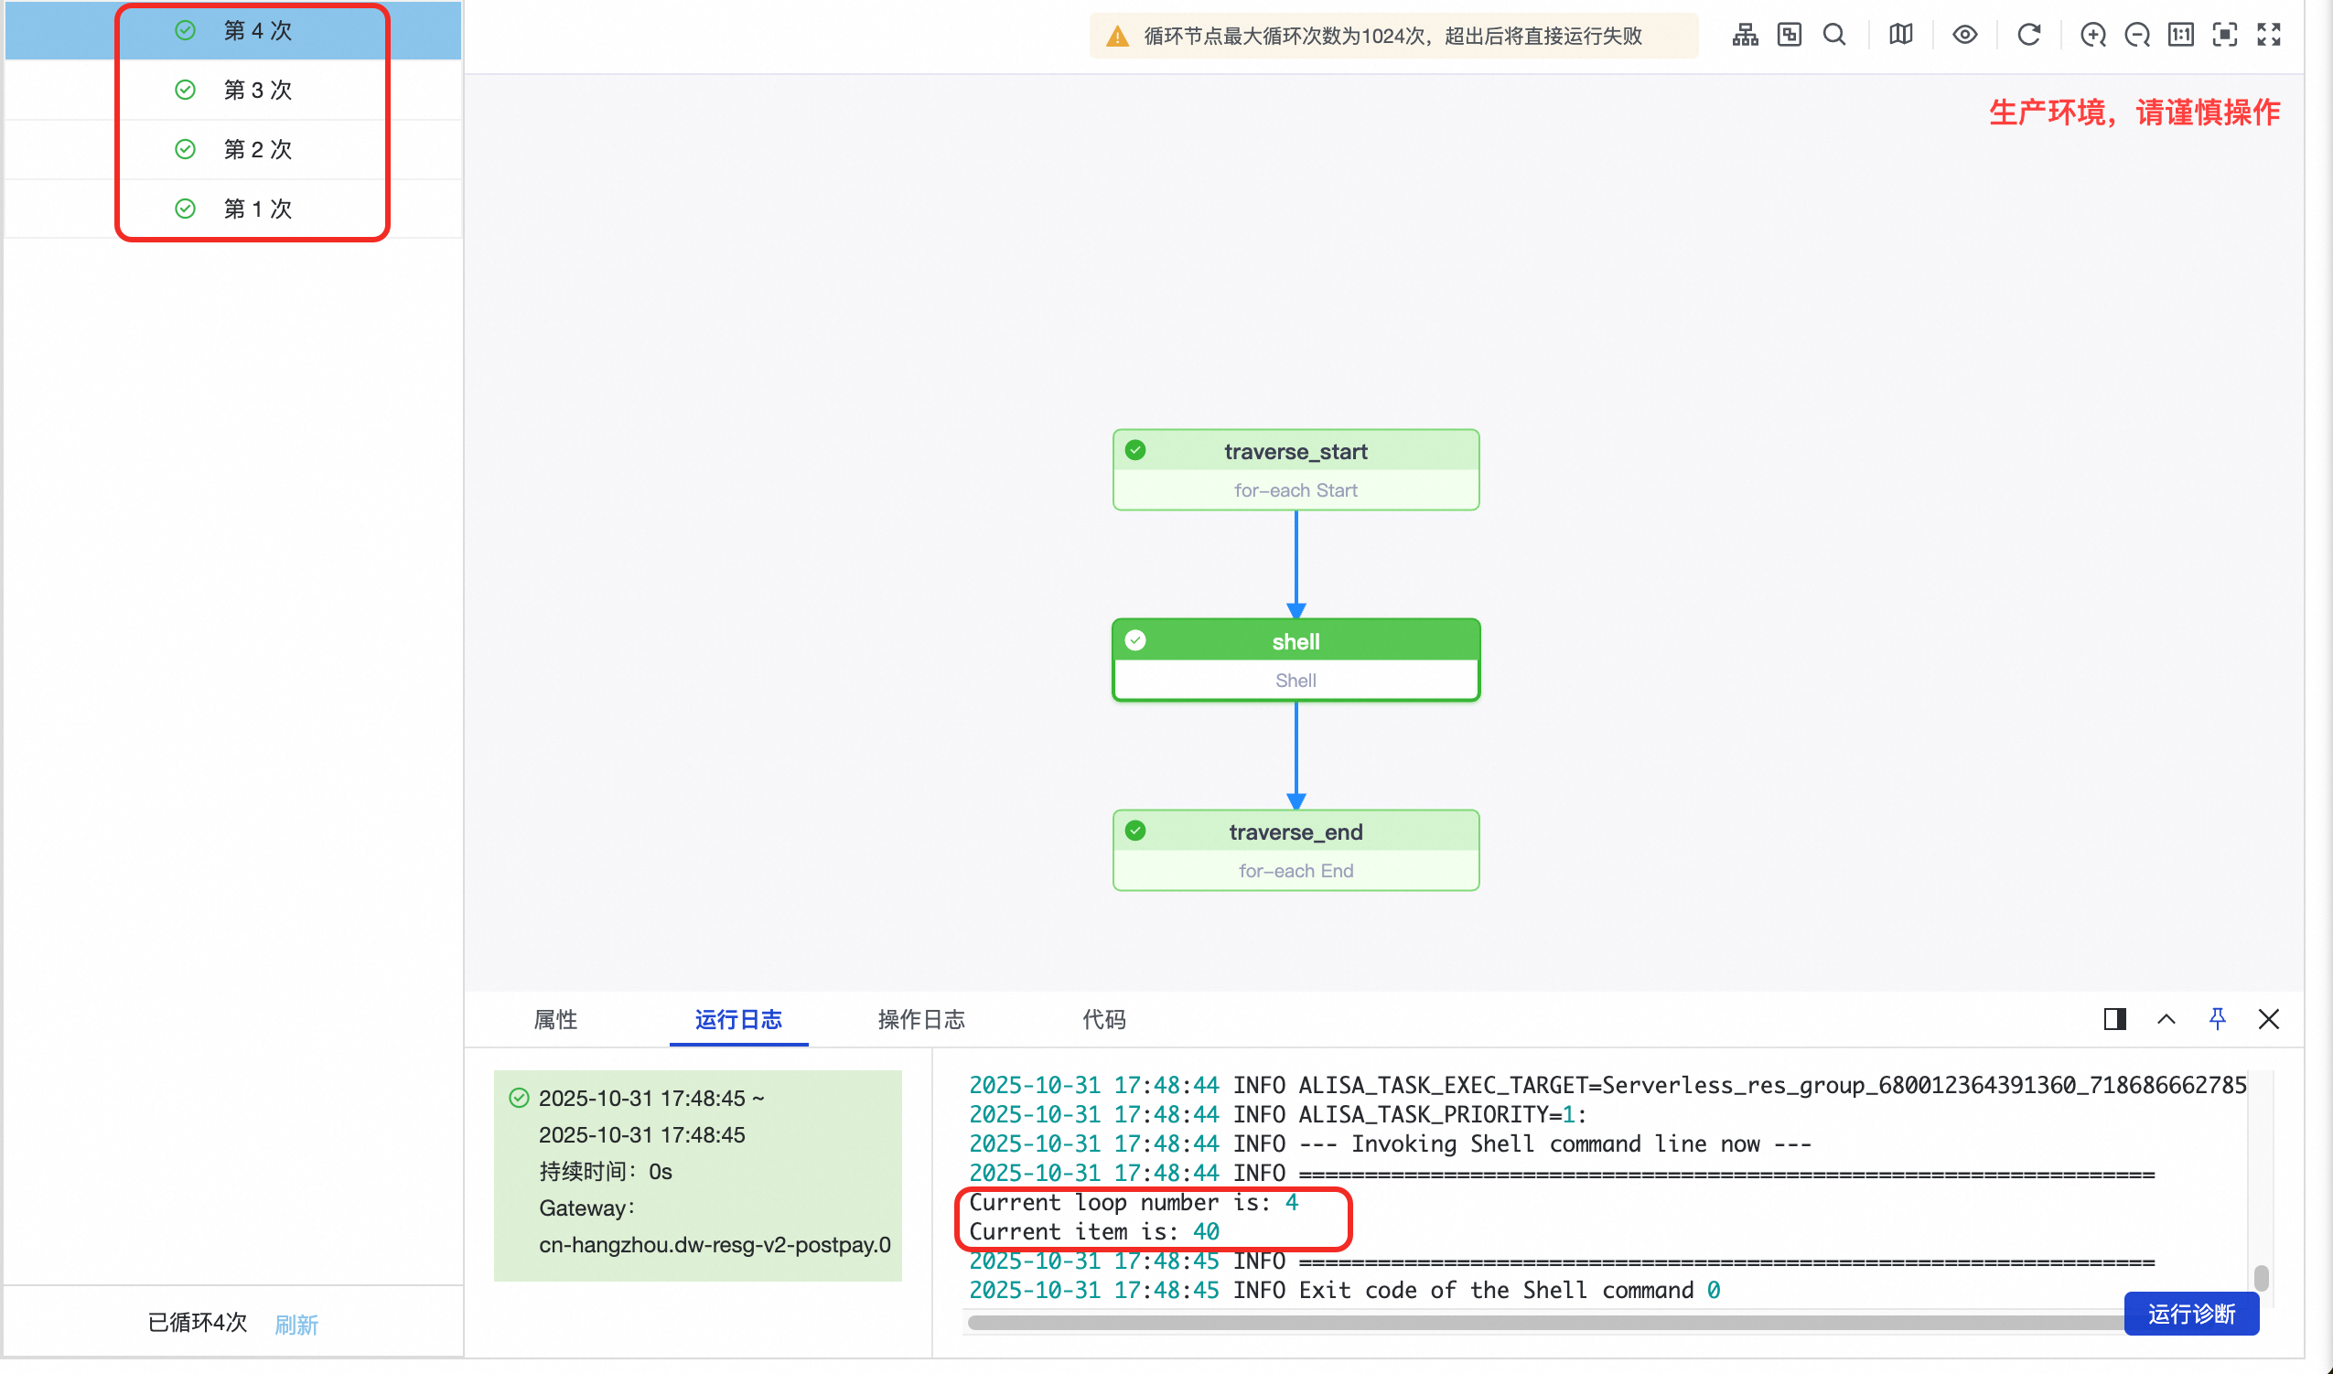
Task: Click the hierarchy layout icon in toolbar
Action: point(1744,35)
